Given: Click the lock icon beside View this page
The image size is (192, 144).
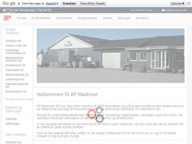Looking at the screenshot, I should coord(19,4).
